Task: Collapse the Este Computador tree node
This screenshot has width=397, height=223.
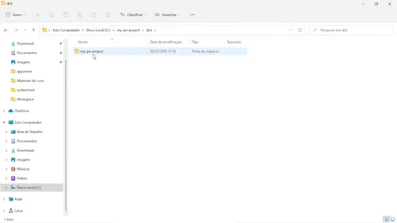Action: (x=4, y=123)
